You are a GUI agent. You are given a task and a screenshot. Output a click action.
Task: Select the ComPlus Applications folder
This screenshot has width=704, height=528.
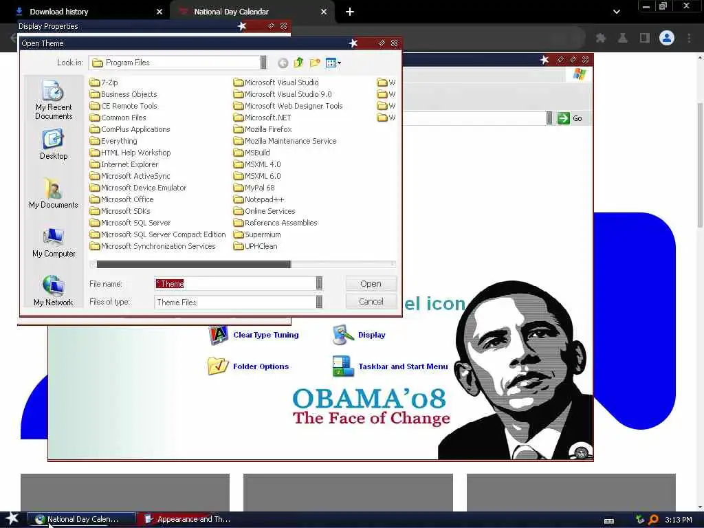pos(130,129)
